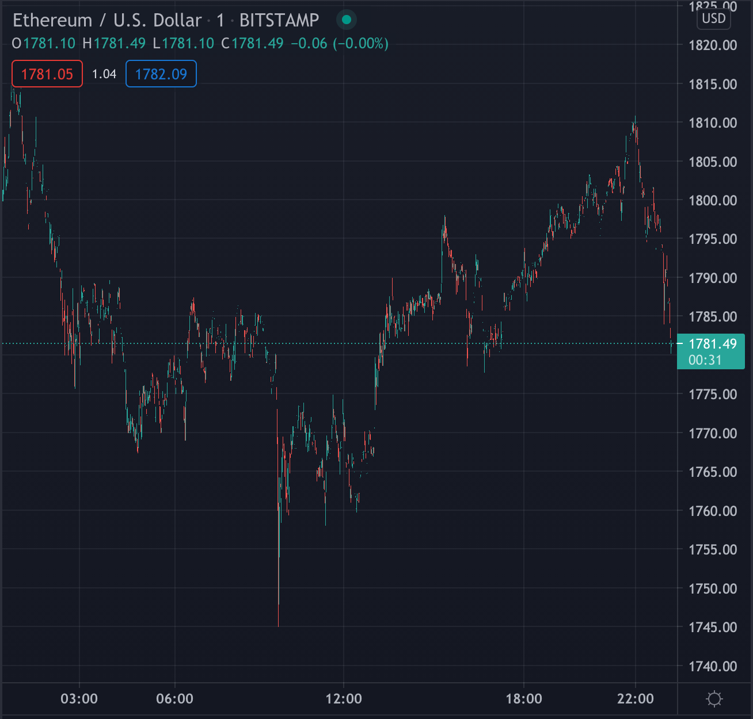Open the USD currency selector
This screenshot has width=753, height=719.
pyautogui.click(x=714, y=18)
